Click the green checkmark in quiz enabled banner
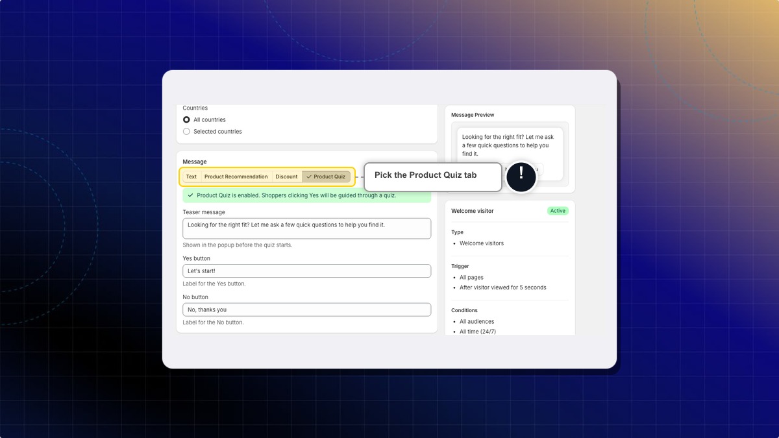The width and height of the screenshot is (779, 438). 190,195
